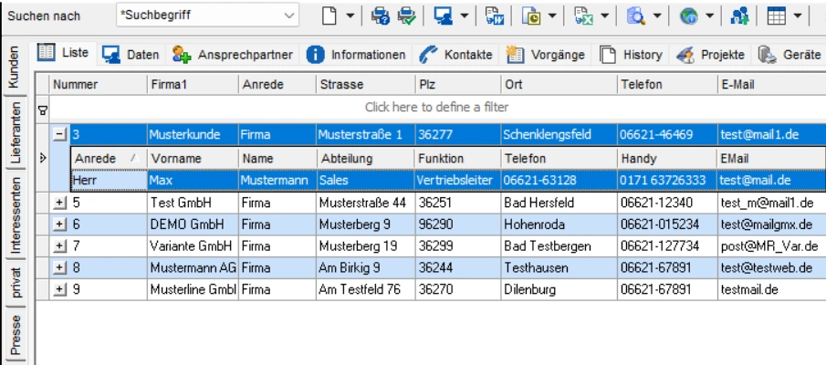826x365 pixels.
Task: Expand row 6 DEMO GmbH
Action: (60, 224)
